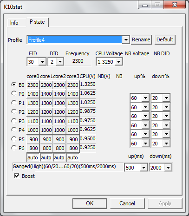Close the K10stat window

click(x=175, y=5)
